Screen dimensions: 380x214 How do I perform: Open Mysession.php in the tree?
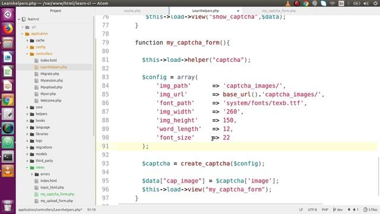[x=52, y=81]
